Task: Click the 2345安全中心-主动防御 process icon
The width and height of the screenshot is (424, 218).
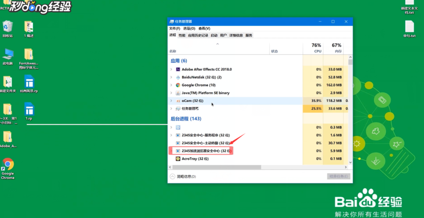Action: click(178, 143)
